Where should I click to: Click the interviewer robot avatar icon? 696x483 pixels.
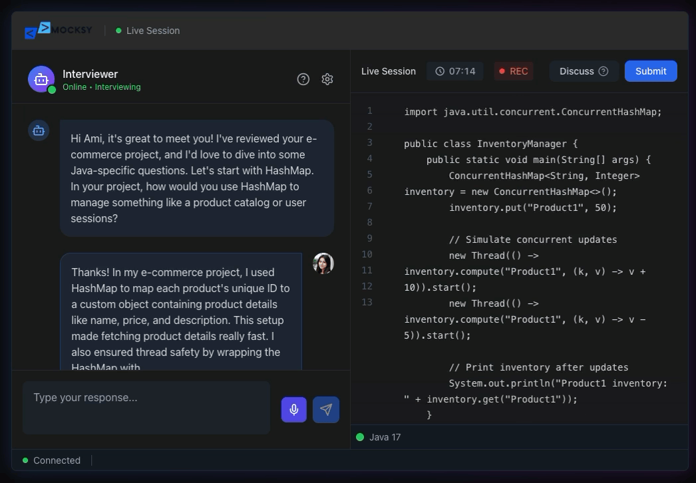41,79
